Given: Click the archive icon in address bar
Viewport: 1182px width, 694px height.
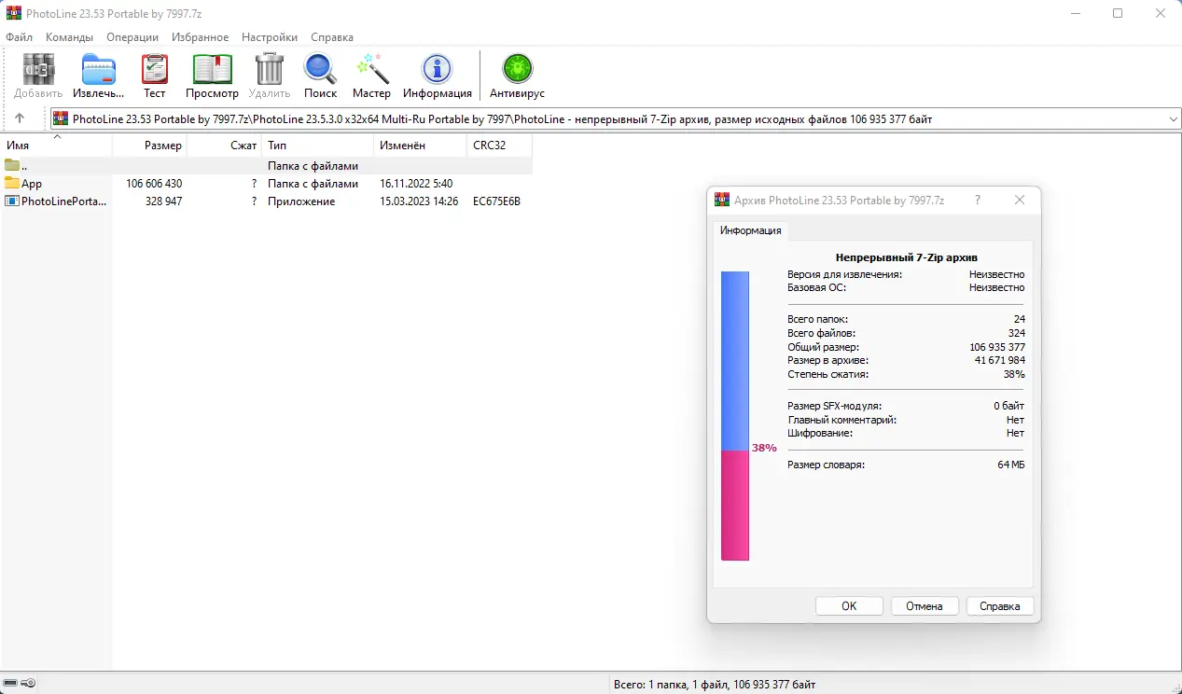Looking at the screenshot, I should point(61,118).
